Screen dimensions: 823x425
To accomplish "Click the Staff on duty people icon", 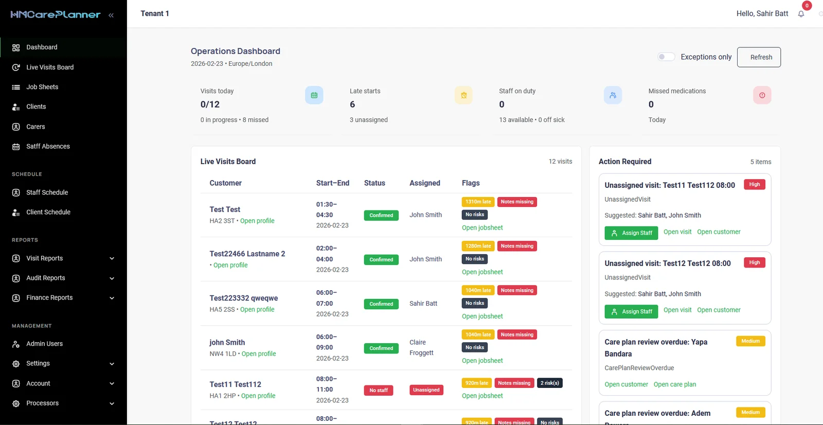I will tap(613, 95).
